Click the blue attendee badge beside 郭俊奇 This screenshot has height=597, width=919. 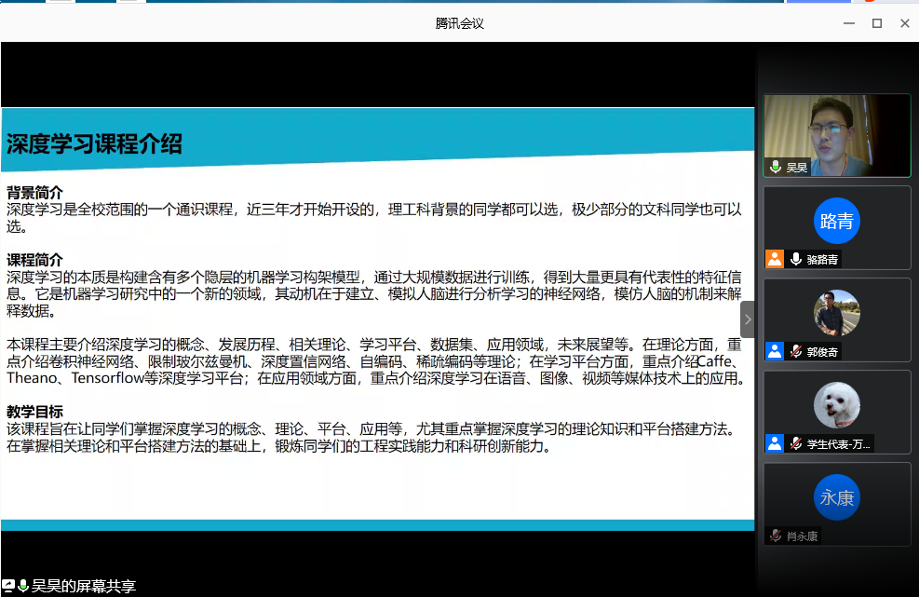coord(775,350)
